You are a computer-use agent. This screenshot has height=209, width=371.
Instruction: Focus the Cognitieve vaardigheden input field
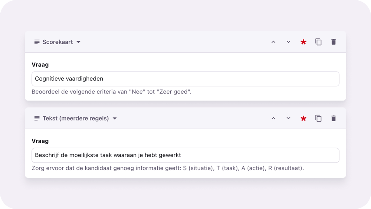click(x=185, y=79)
